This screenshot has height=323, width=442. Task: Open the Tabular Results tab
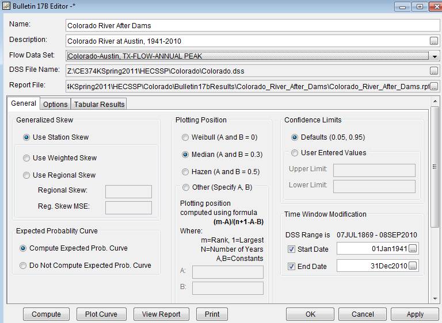click(99, 104)
